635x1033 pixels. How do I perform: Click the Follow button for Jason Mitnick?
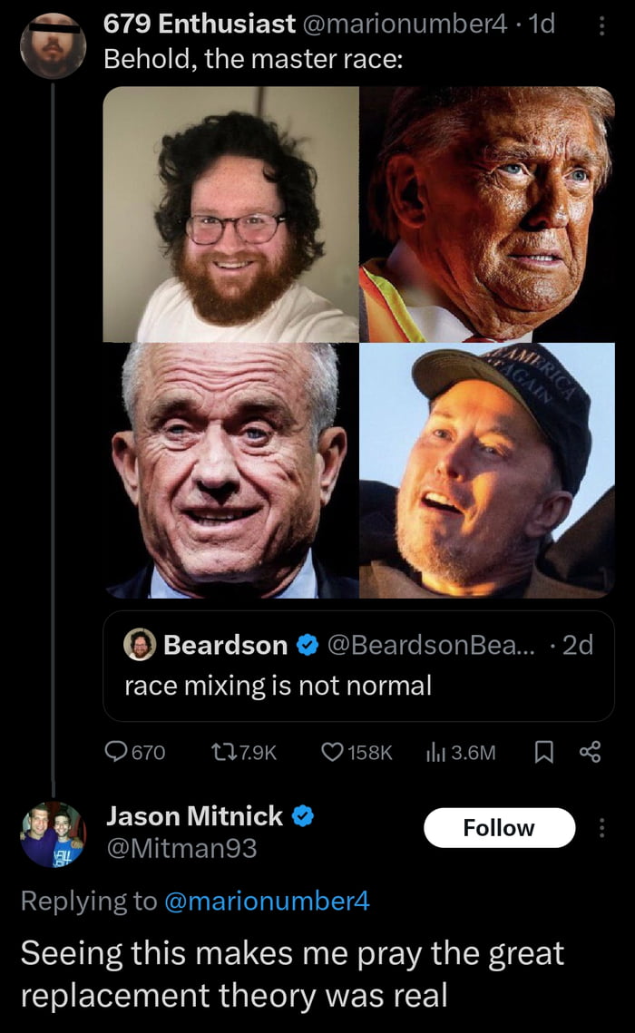(500, 827)
